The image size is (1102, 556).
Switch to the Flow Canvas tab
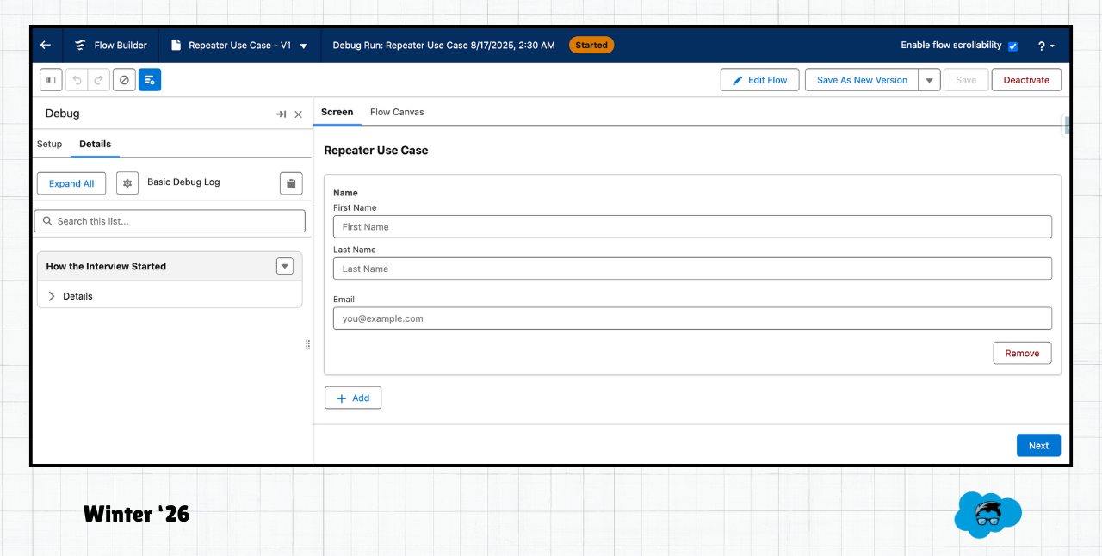tap(397, 112)
